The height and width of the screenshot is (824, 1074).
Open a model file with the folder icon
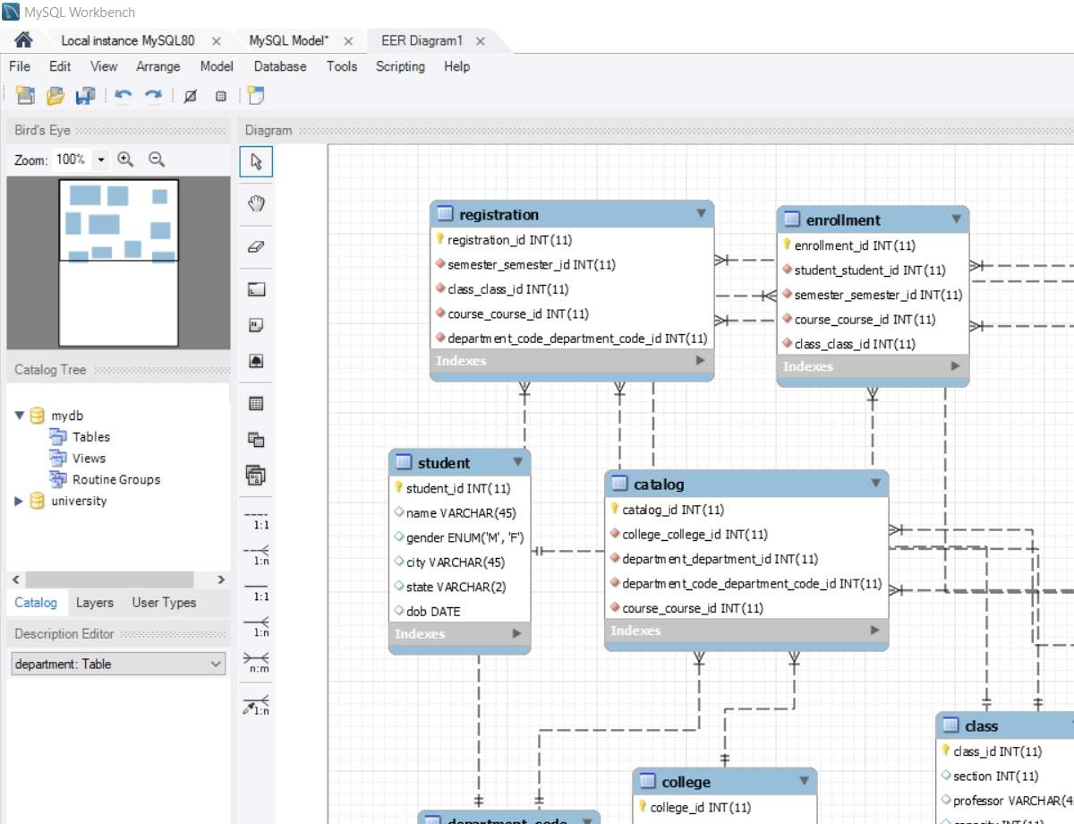[55, 95]
